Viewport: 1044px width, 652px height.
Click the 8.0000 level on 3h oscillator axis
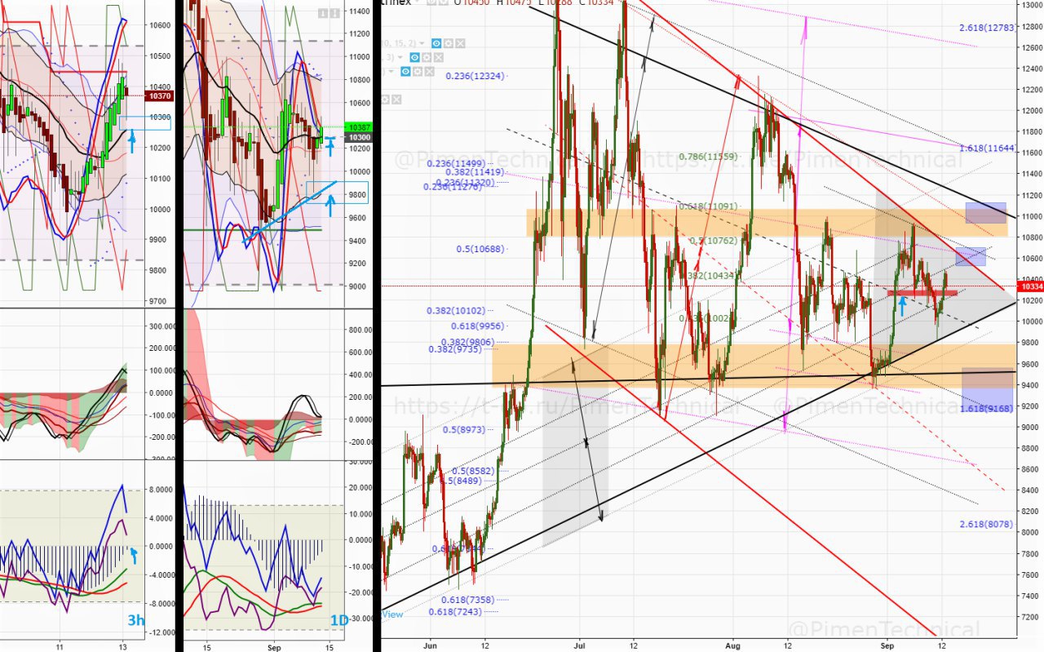[161, 490]
